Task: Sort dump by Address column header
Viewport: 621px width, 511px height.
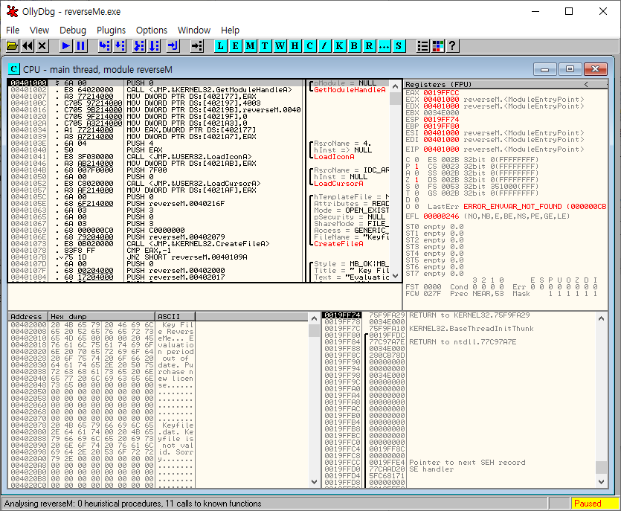Action: tap(28, 317)
